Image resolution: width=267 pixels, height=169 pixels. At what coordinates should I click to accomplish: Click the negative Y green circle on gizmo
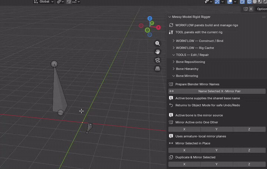148,30
